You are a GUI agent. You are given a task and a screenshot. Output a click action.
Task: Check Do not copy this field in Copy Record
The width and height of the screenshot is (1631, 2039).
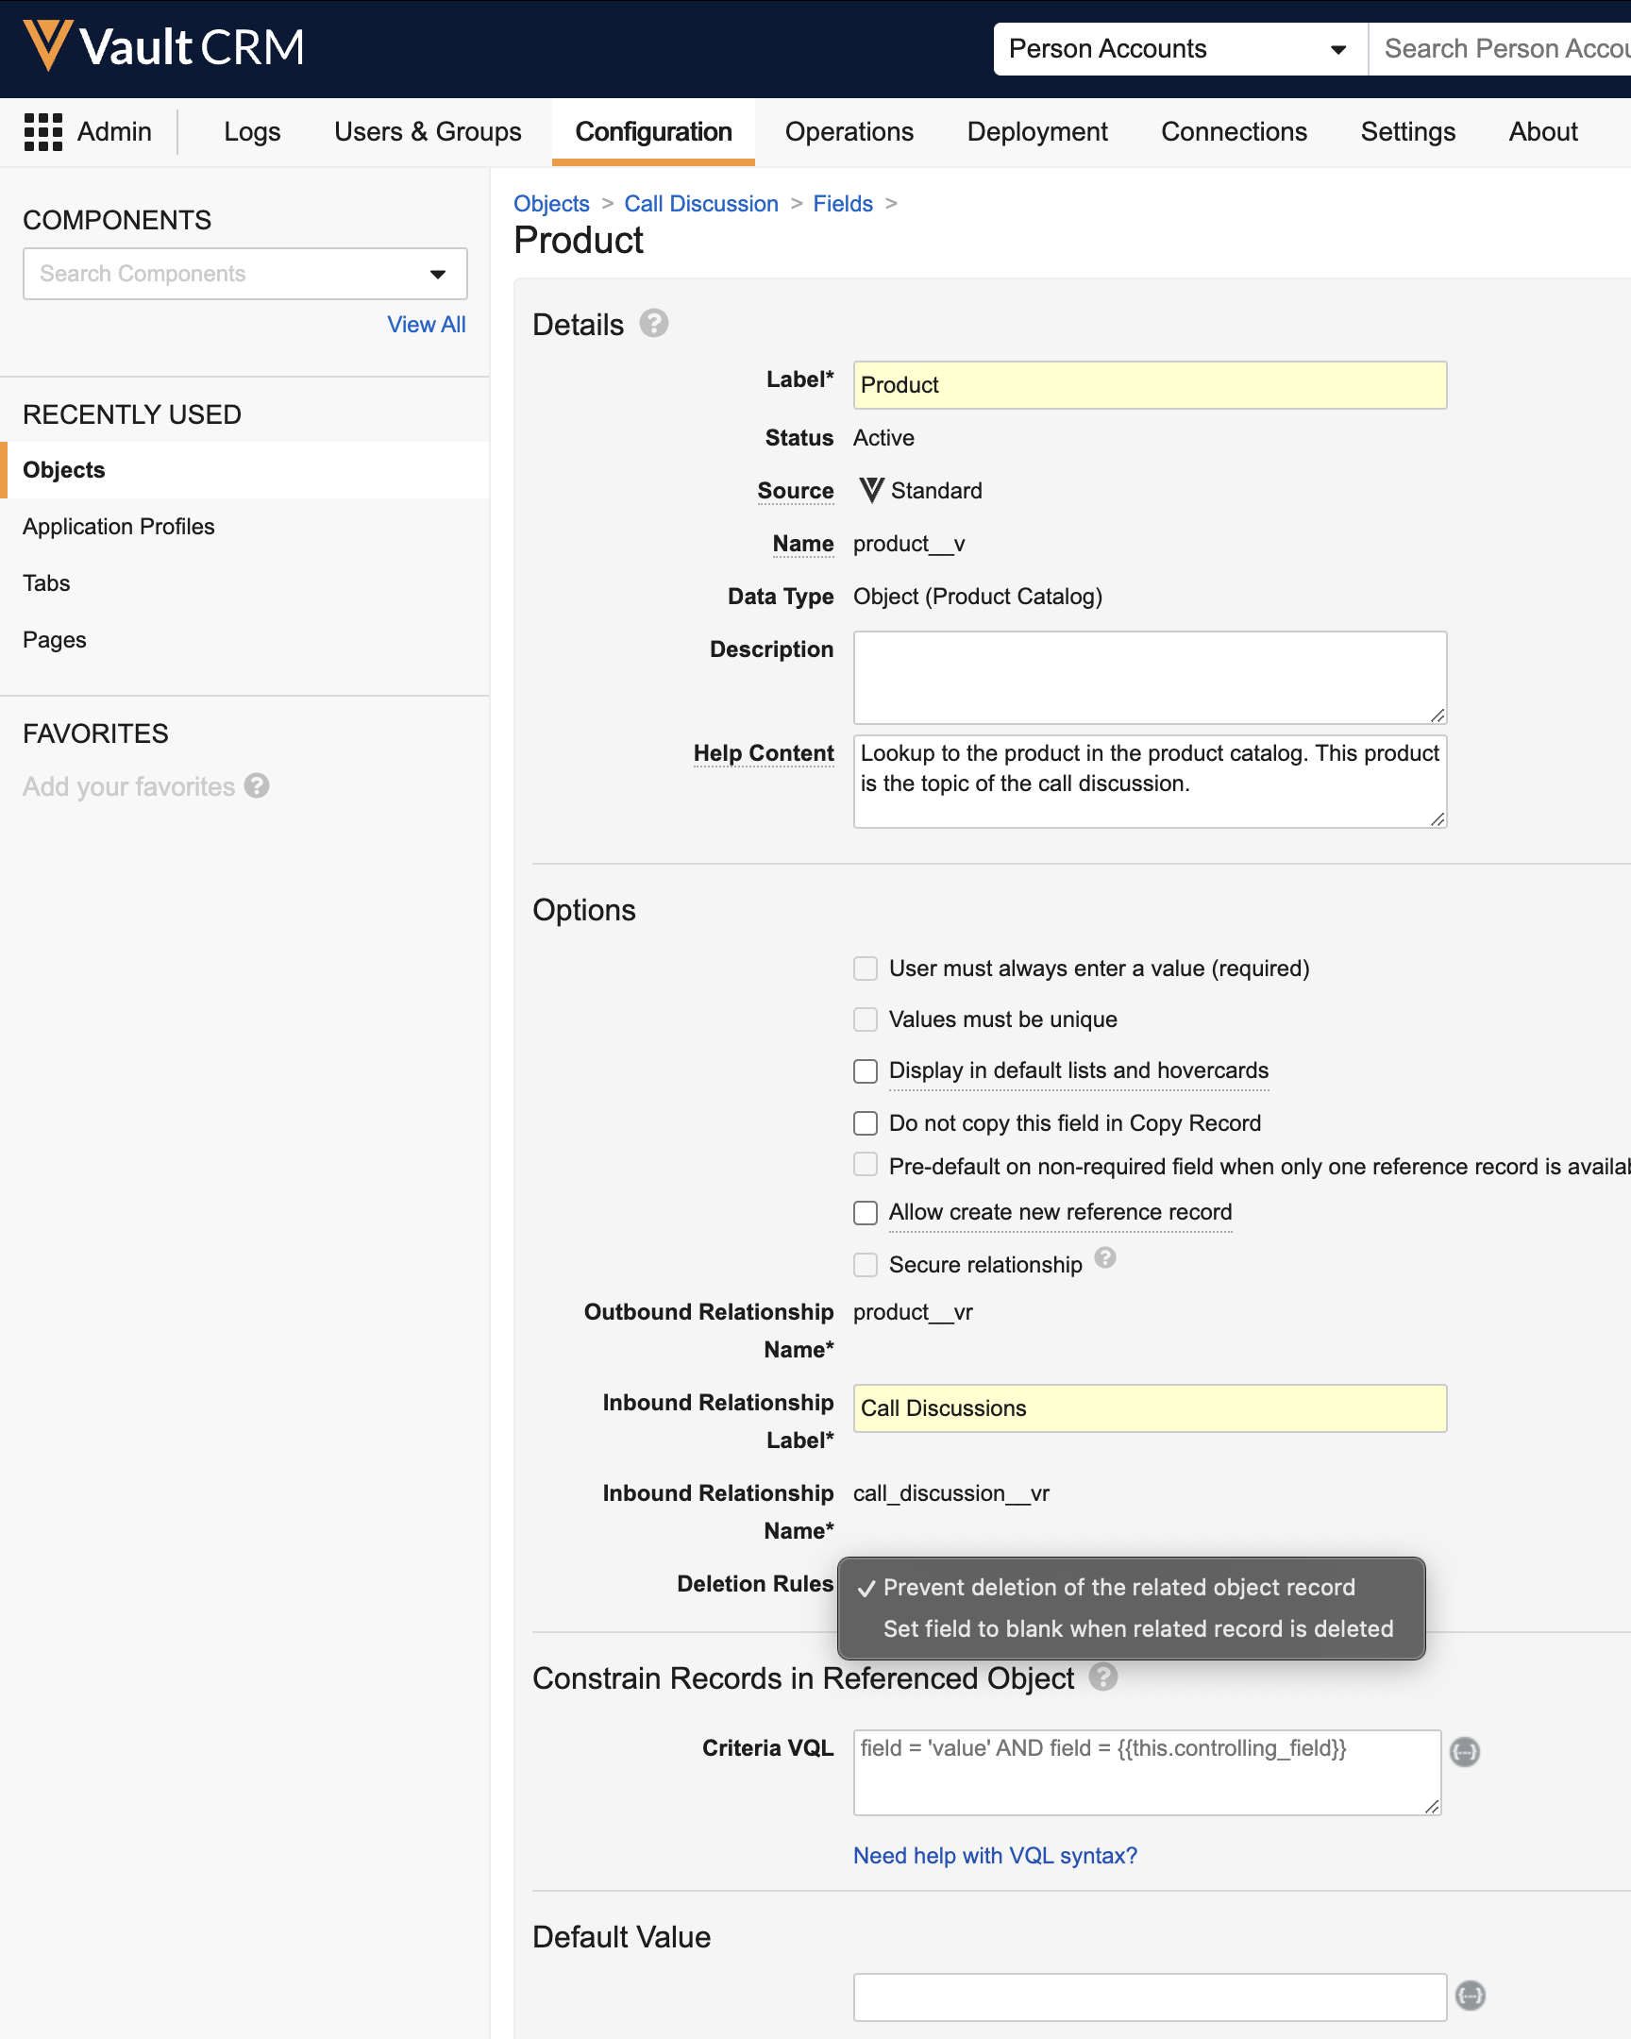tap(866, 1123)
